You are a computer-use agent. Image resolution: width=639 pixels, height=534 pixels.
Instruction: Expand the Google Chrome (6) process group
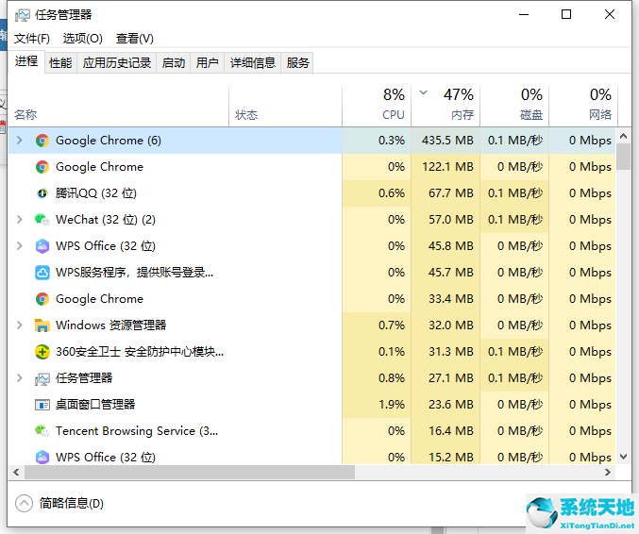pos(19,141)
